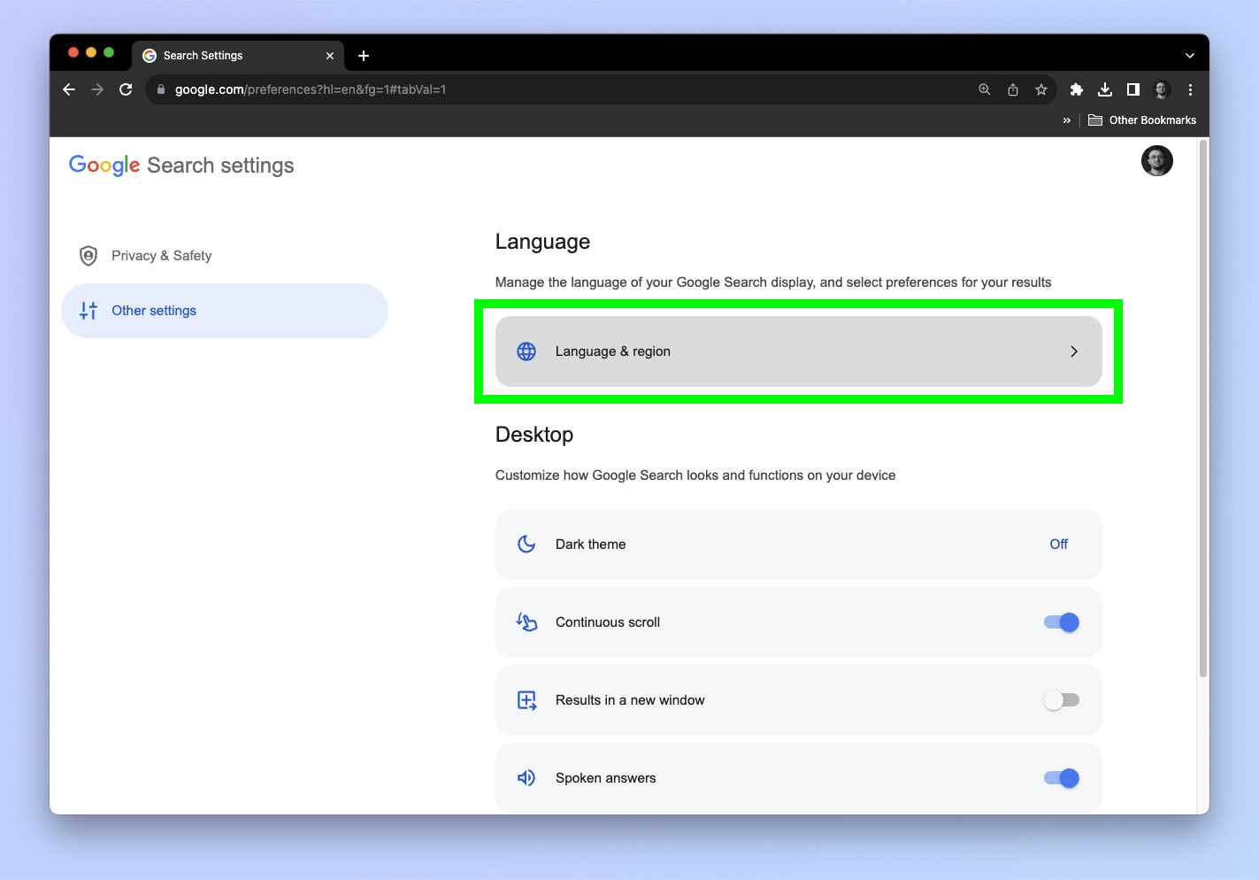Go back with the browser back arrow
The width and height of the screenshot is (1259, 880).
click(69, 89)
